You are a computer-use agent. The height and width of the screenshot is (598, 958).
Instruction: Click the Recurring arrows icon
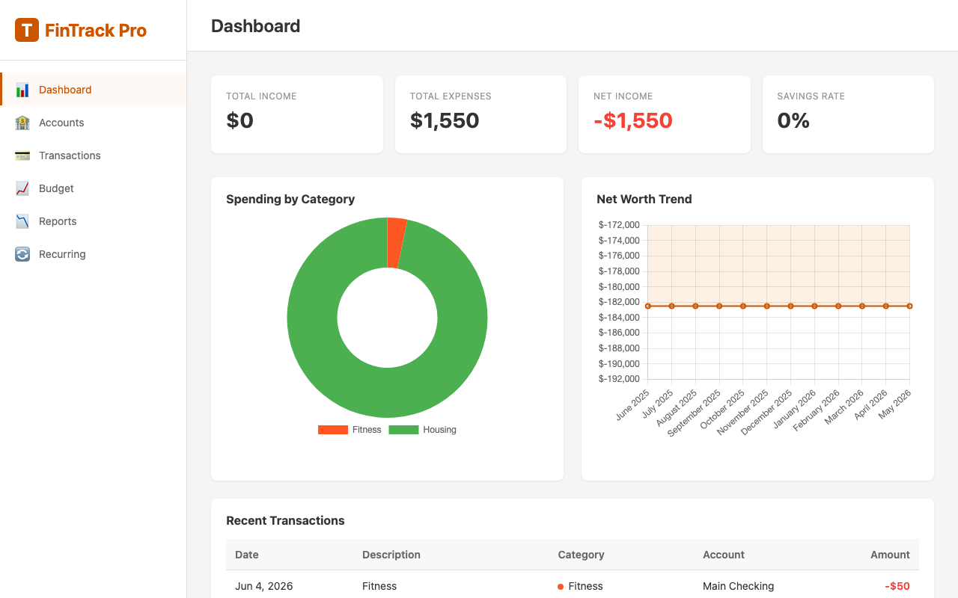pos(22,254)
